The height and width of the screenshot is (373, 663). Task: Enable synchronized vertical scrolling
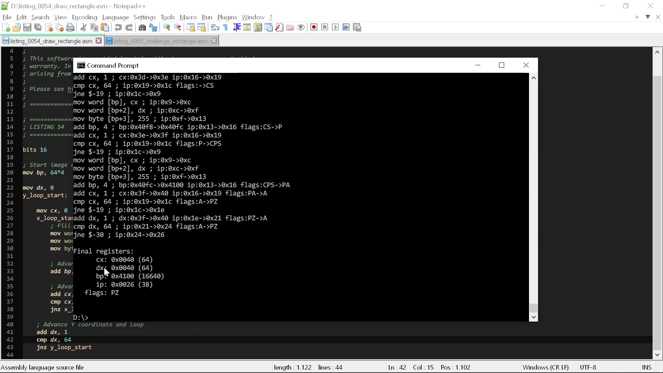(x=191, y=27)
